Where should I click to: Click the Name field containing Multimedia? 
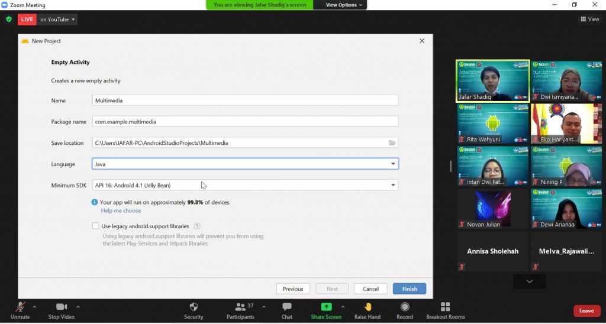point(245,101)
